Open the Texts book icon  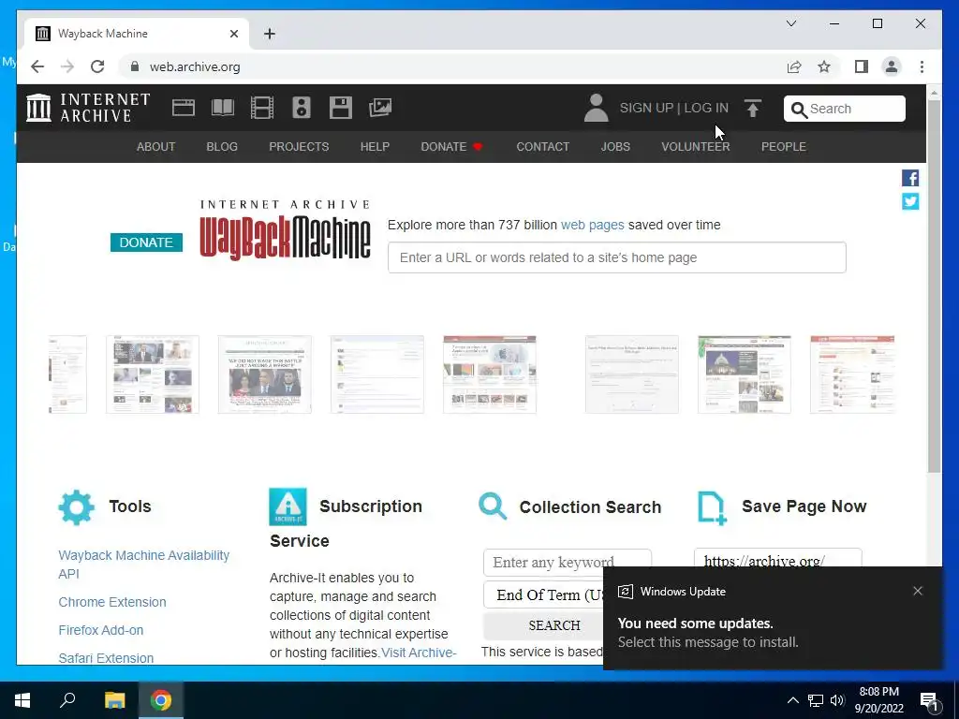click(223, 109)
